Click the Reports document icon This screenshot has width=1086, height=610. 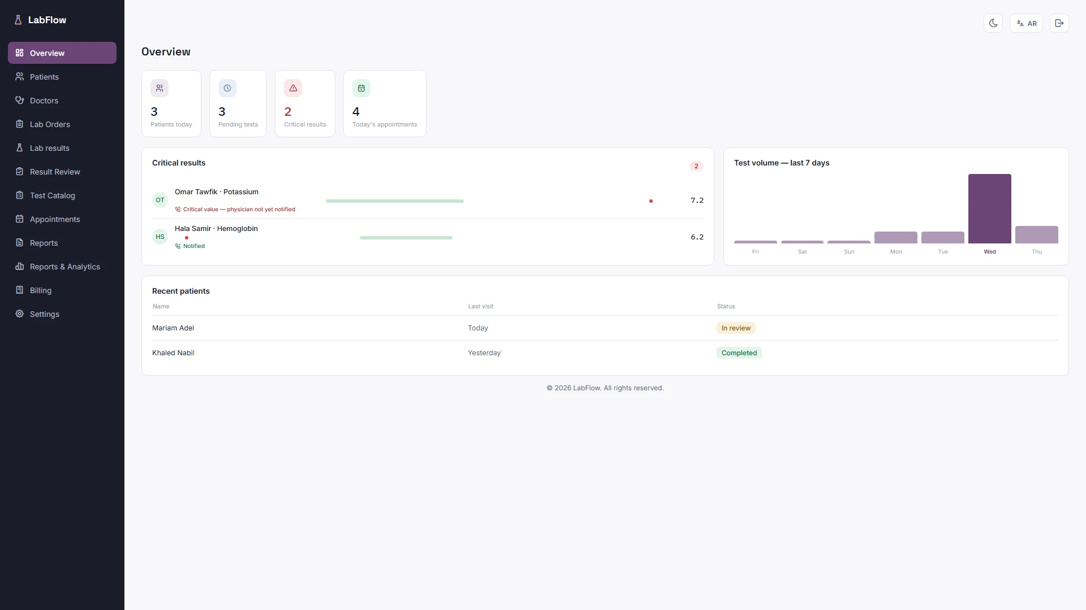tap(20, 242)
